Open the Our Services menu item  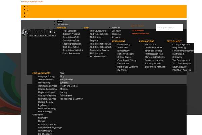click(63, 24)
